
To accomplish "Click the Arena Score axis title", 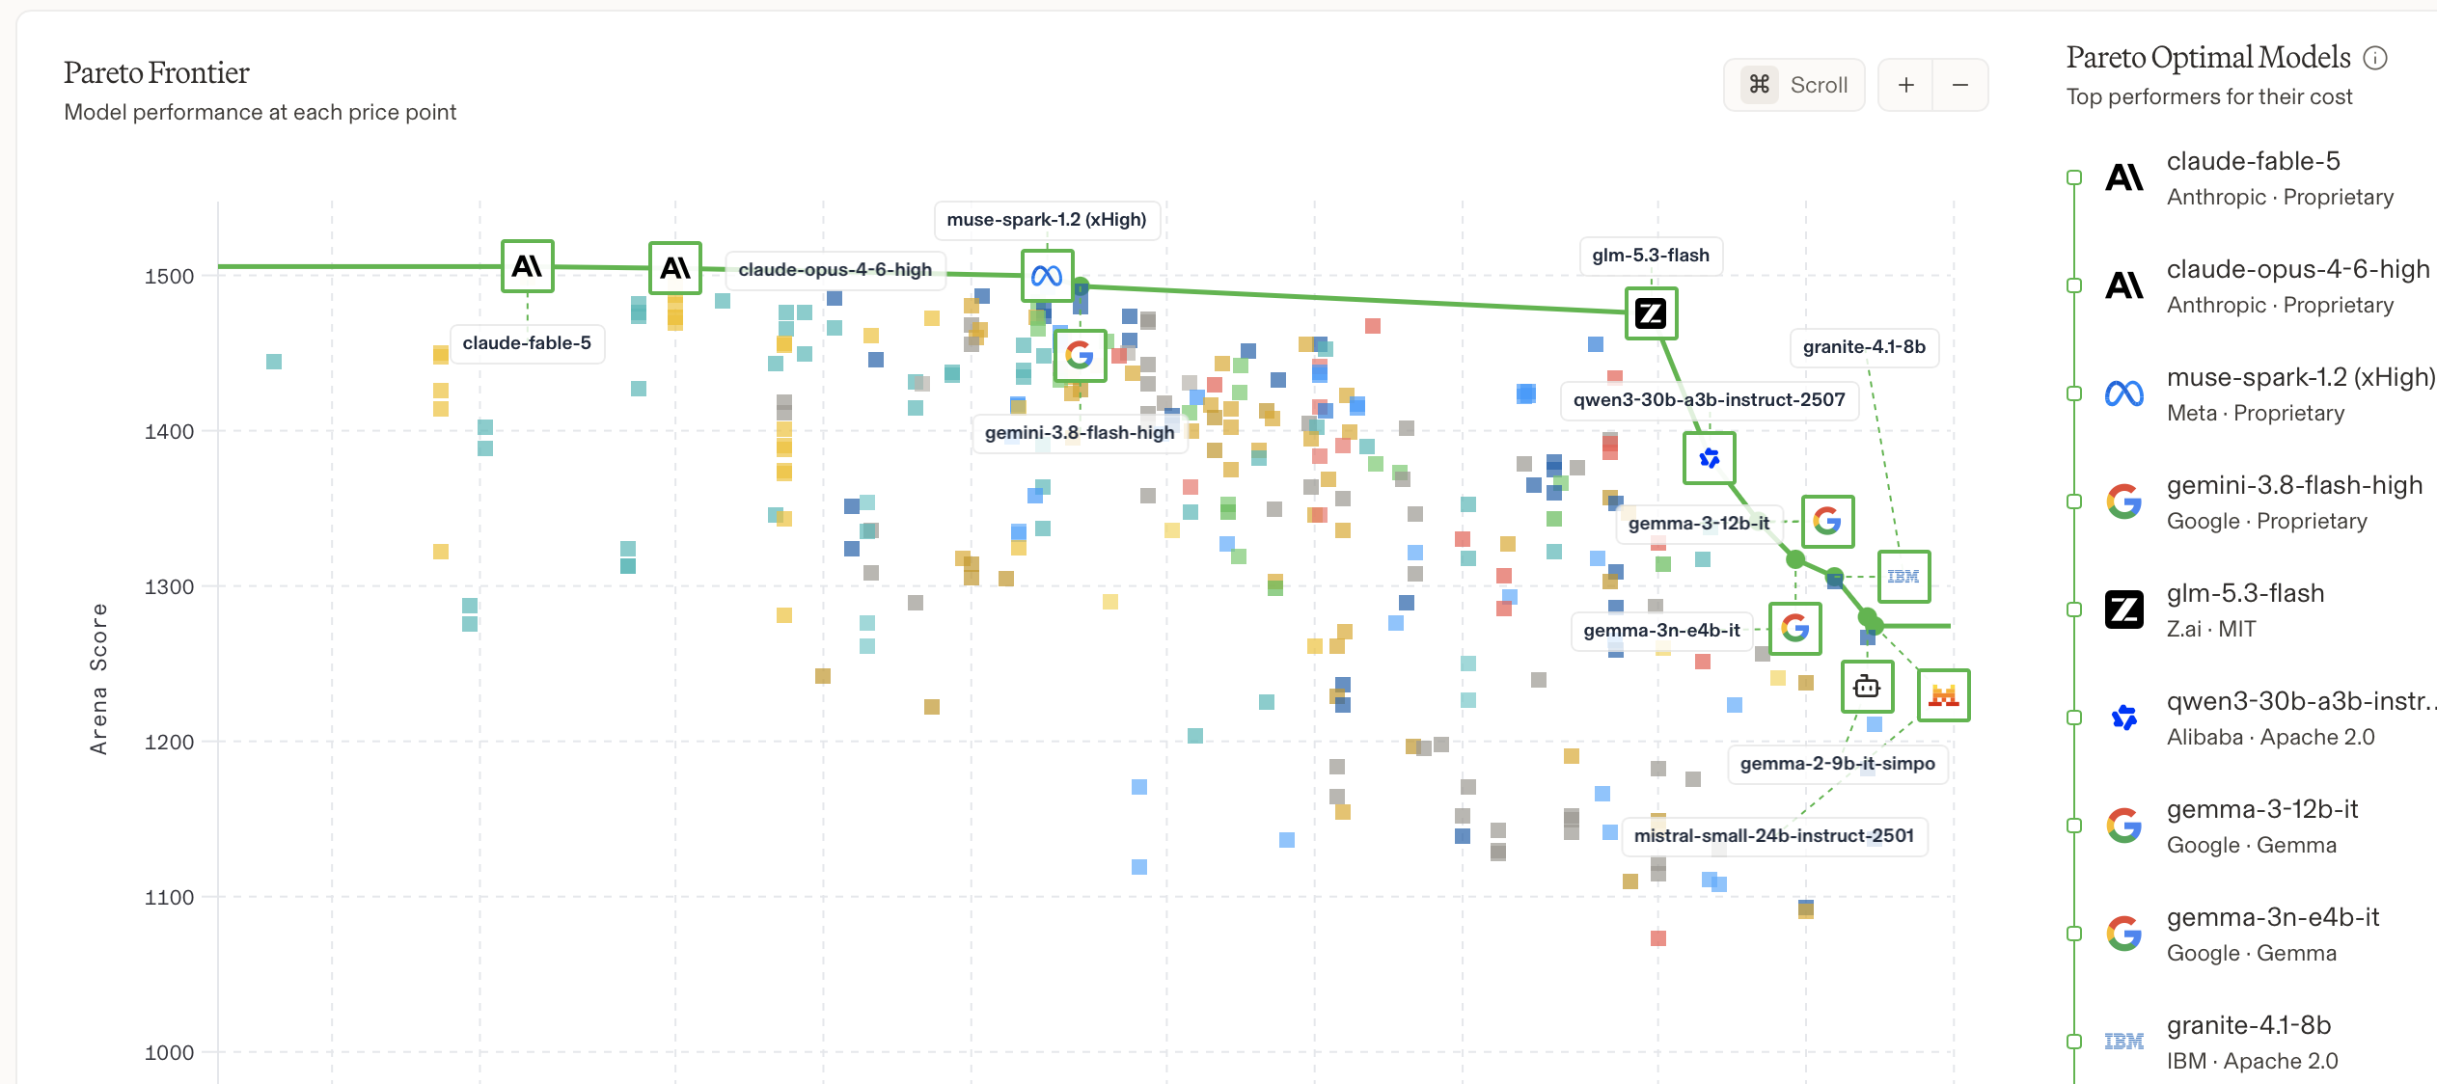I will [98, 679].
